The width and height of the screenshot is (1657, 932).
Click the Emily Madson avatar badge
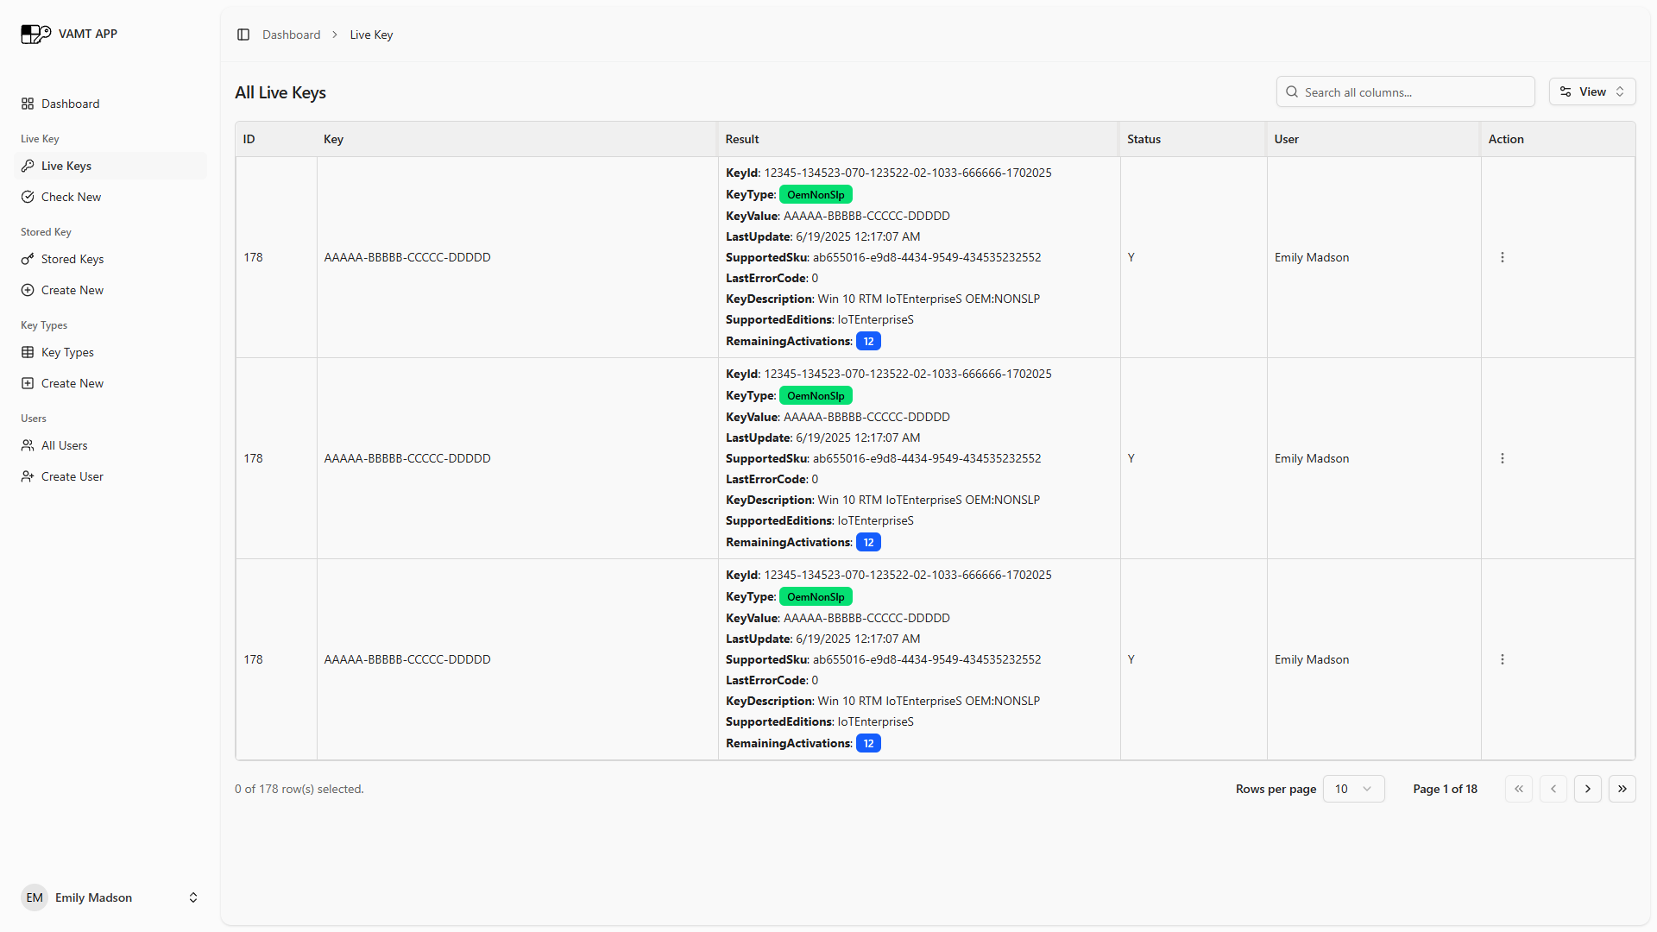pos(35,897)
